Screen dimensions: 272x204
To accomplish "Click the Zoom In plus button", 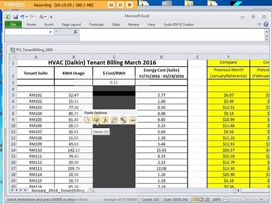I will (261, 199).
